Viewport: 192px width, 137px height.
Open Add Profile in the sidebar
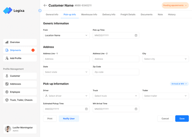[20, 58]
